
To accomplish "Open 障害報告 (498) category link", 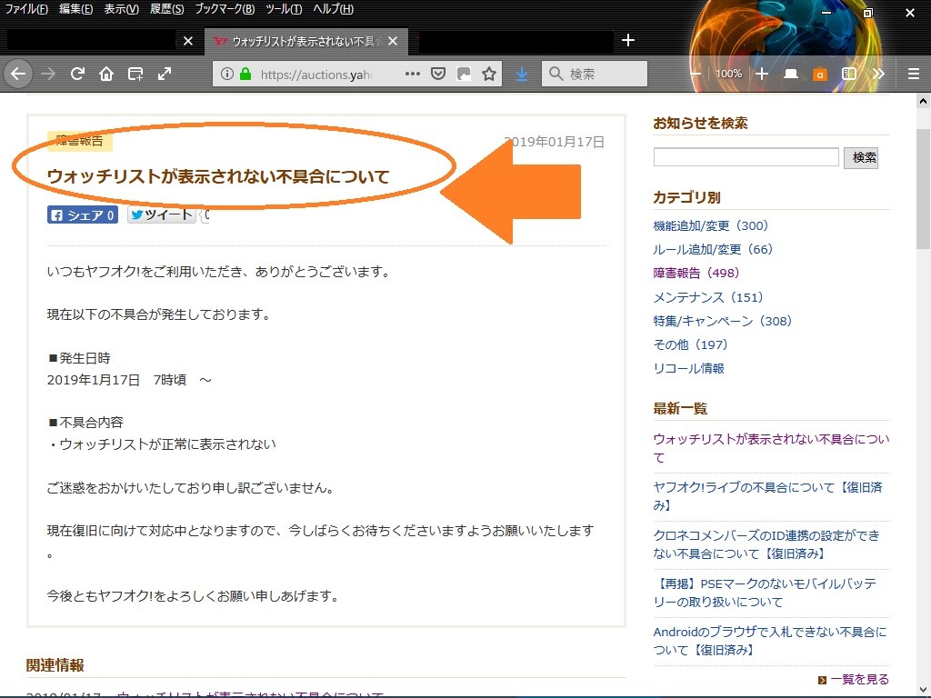I will [x=696, y=273].
